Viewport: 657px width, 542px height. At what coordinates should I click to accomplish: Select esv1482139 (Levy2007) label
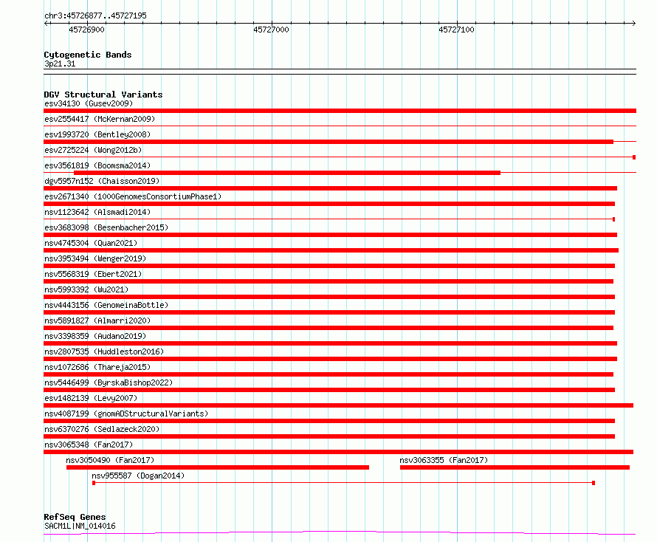coord(91,398)
